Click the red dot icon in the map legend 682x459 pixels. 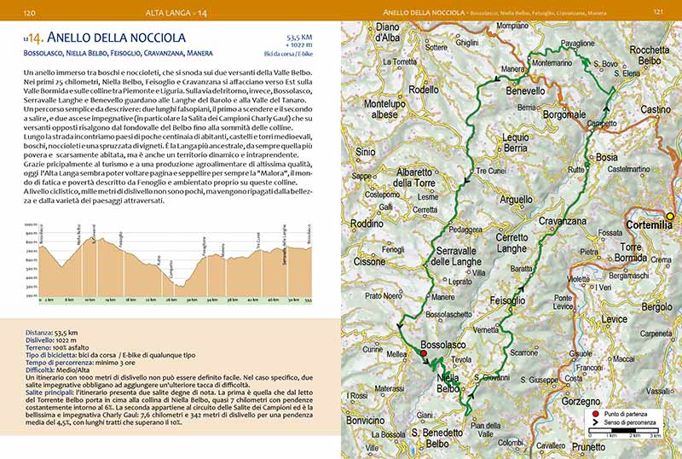pos(595,414)
